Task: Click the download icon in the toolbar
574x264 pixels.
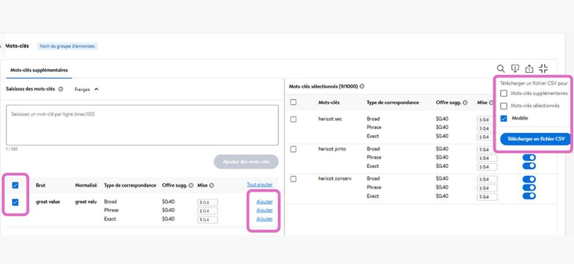Action: 515,68
